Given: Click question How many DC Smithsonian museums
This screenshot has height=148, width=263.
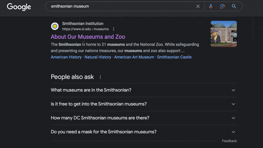Looking at the screenshot, I should pyautogui.click(x=100, y=118).
